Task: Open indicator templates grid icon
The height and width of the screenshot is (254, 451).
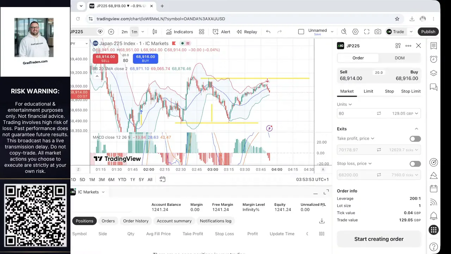Action: 202,32
